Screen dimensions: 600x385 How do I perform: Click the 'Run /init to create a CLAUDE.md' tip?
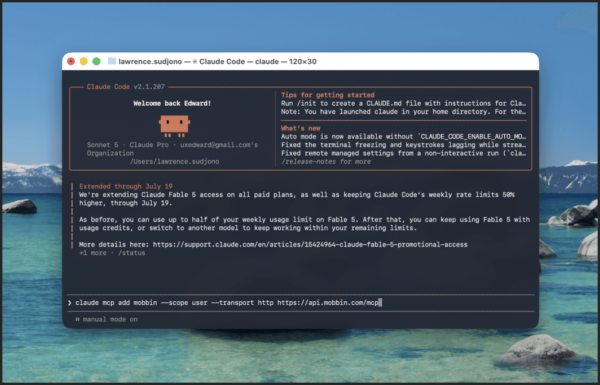pyautogui.click(x=404, y=103)
